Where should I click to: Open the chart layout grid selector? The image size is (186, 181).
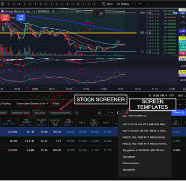tap(2, 3)
